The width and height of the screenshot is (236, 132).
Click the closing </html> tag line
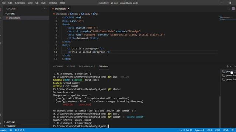tap(66, 59)
